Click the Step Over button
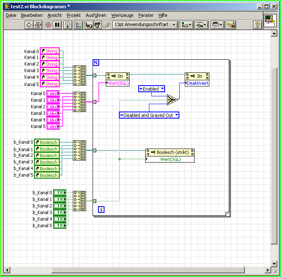 (x=98, y=25)
